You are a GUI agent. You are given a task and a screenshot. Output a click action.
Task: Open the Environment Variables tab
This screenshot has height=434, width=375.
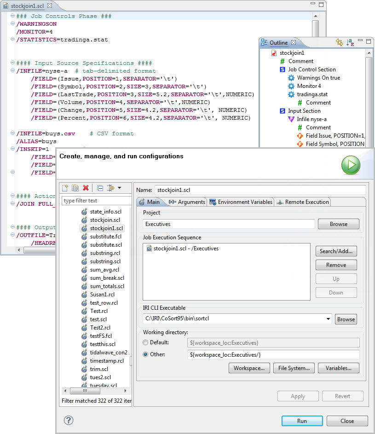click(241, 202)
